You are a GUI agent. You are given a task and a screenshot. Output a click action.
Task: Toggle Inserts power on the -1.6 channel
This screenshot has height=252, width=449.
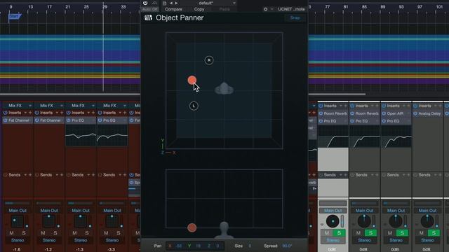point(5,113)
